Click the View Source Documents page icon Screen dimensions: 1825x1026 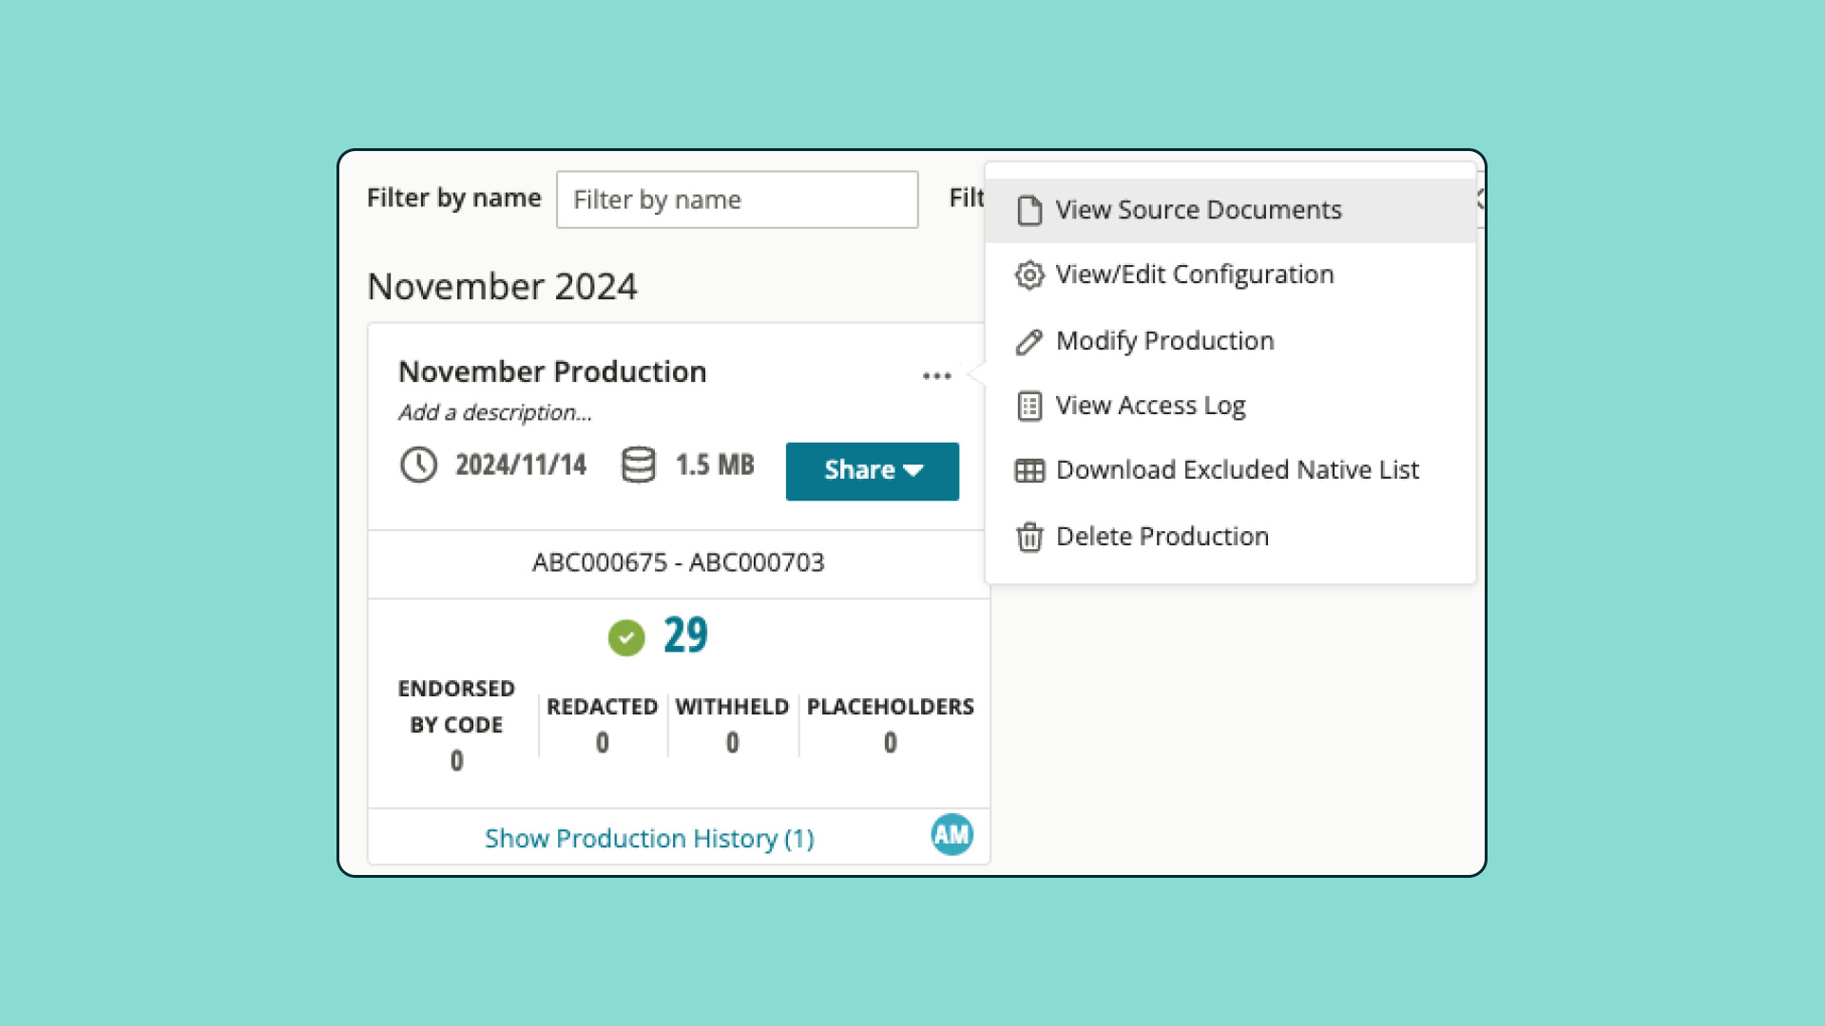coord(1028,210)
